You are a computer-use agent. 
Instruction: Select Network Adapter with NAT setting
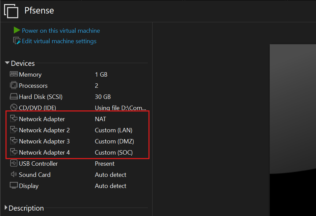tap(42, 119)
